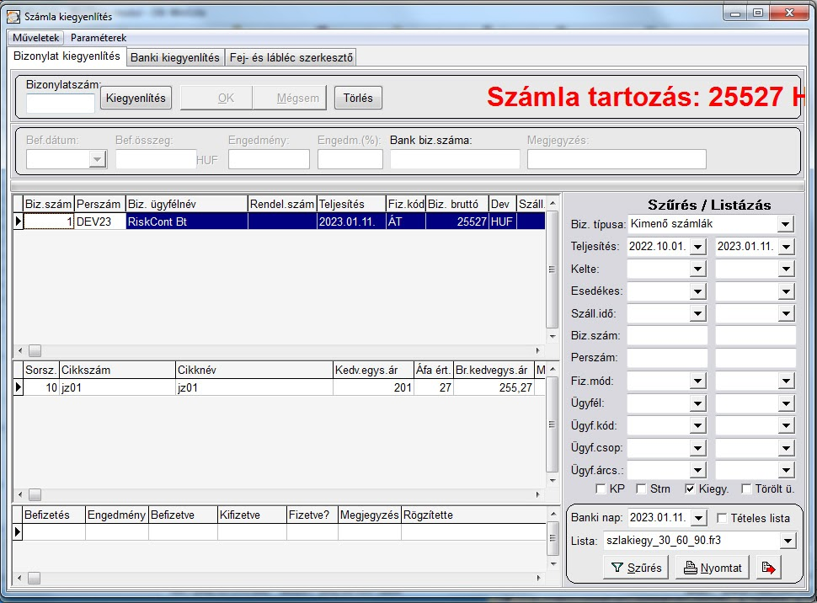The height and width of the screenshot is (603, 817).
Task: Print the list with Nyomtat button
Action: 713,568
